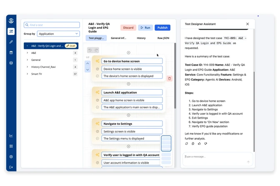Expand the General tree group
The width and height of the screenshot is (280, 186).
[x=27, y=60]
